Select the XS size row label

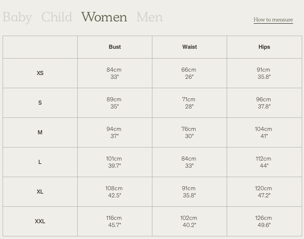tap(40, 73)
